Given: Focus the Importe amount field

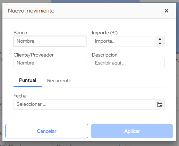Looking at the screenshot, I should (123, 41).
